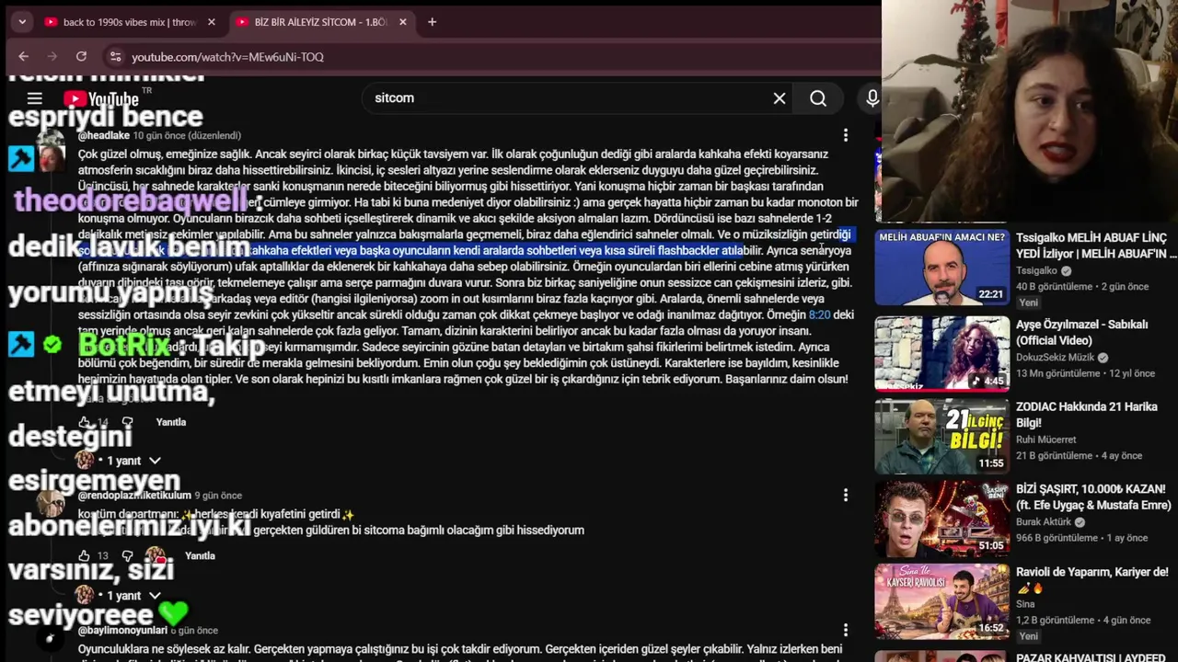Visit the Ruhi Mücerret channel link

[1046, 440]
